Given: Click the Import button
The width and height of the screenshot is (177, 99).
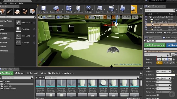Looking at the screenshot, I should coord(20,73).
